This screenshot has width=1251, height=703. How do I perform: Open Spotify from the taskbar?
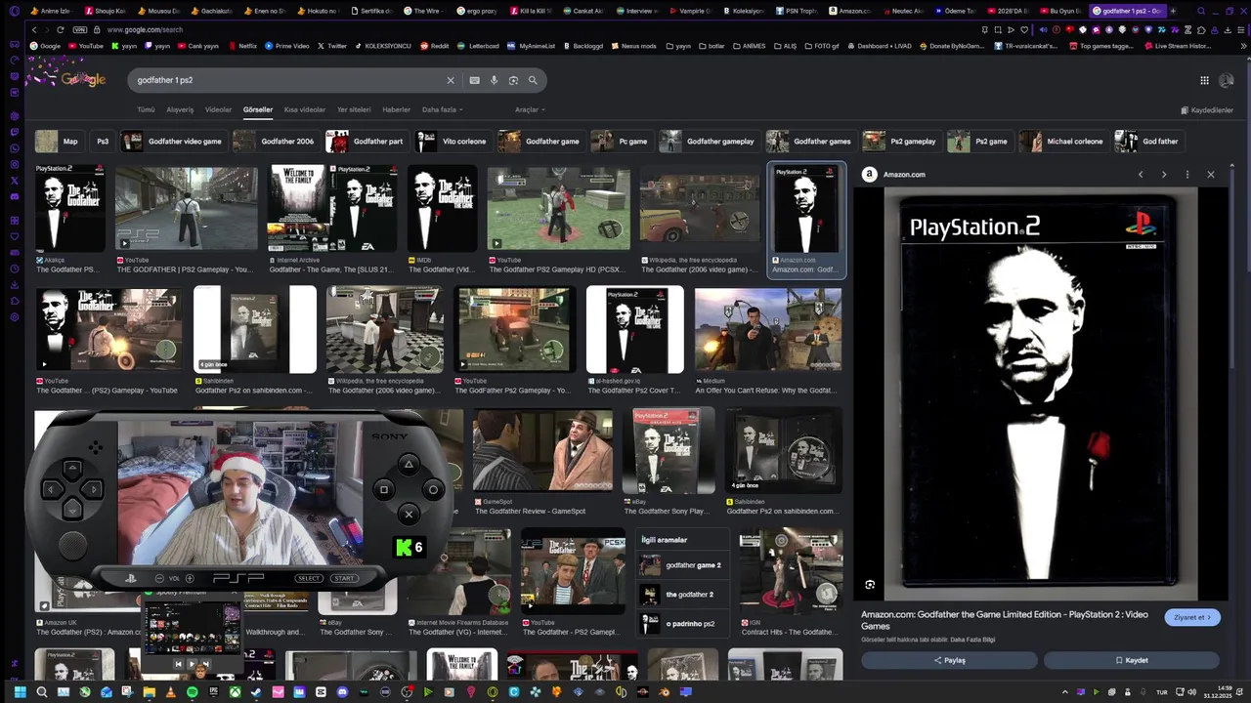click(x=192, y=692)
